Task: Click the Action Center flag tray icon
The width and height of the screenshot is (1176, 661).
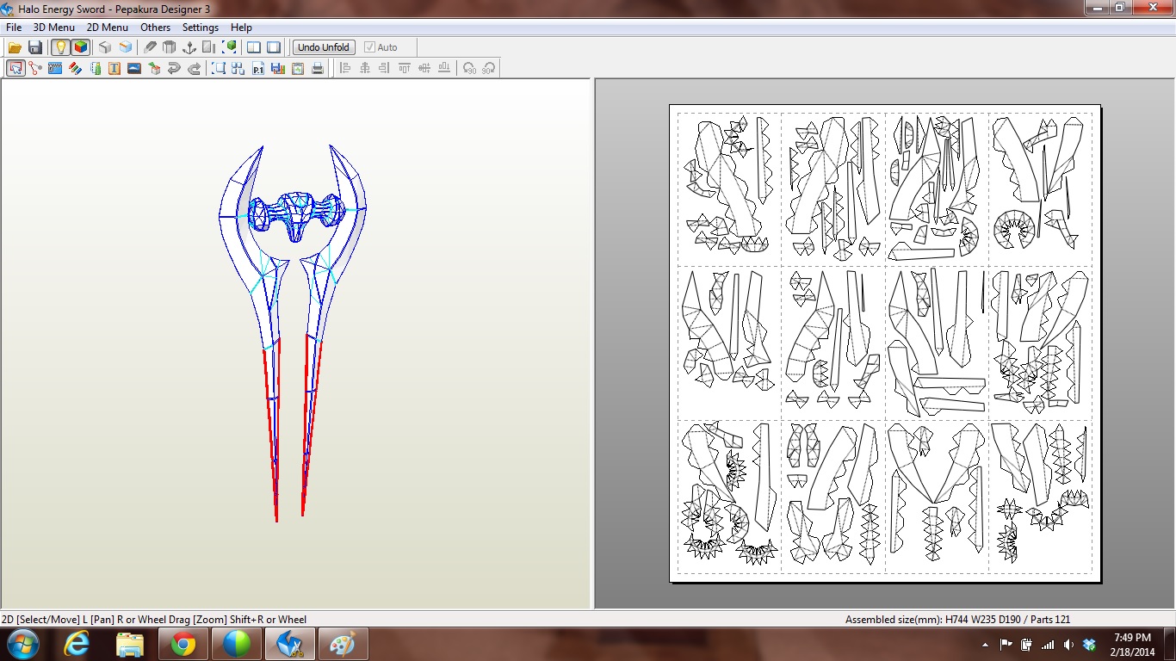Action: [x=1006, y=644]
